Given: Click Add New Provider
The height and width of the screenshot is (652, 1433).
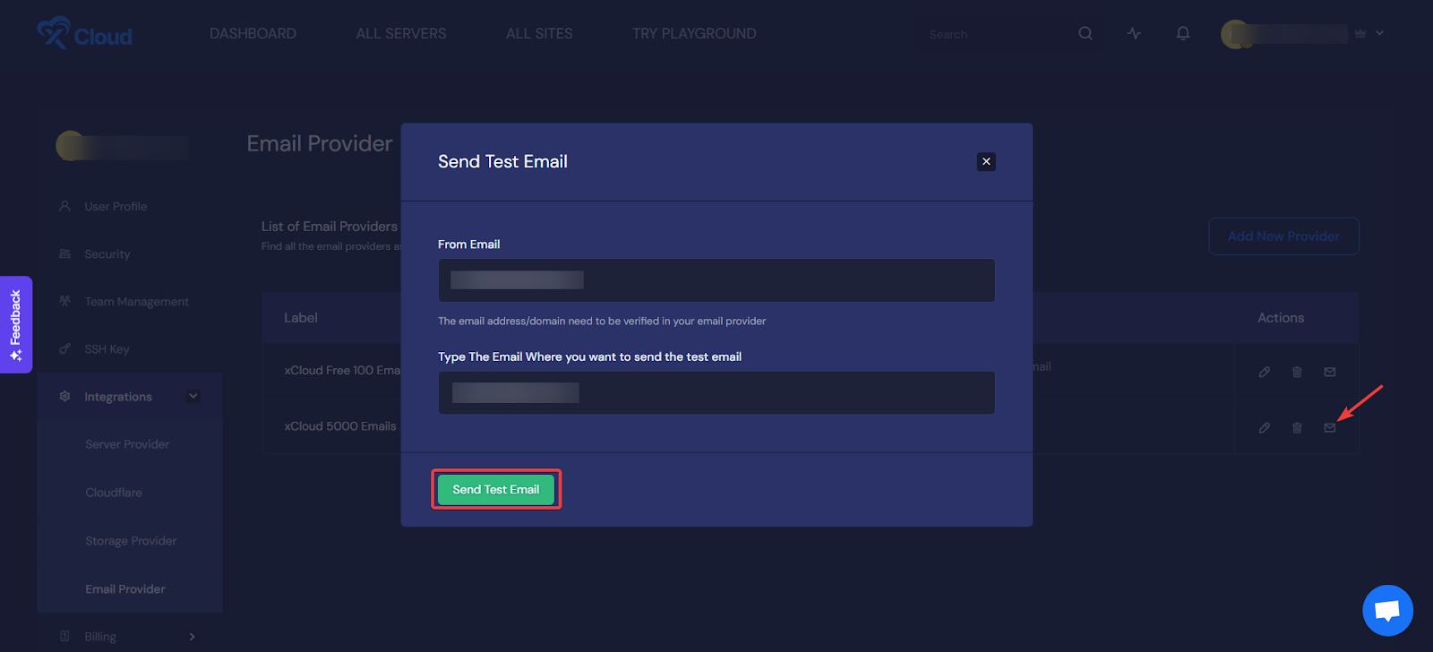Looking at the screenshot, I should (x=1283, y=236).
